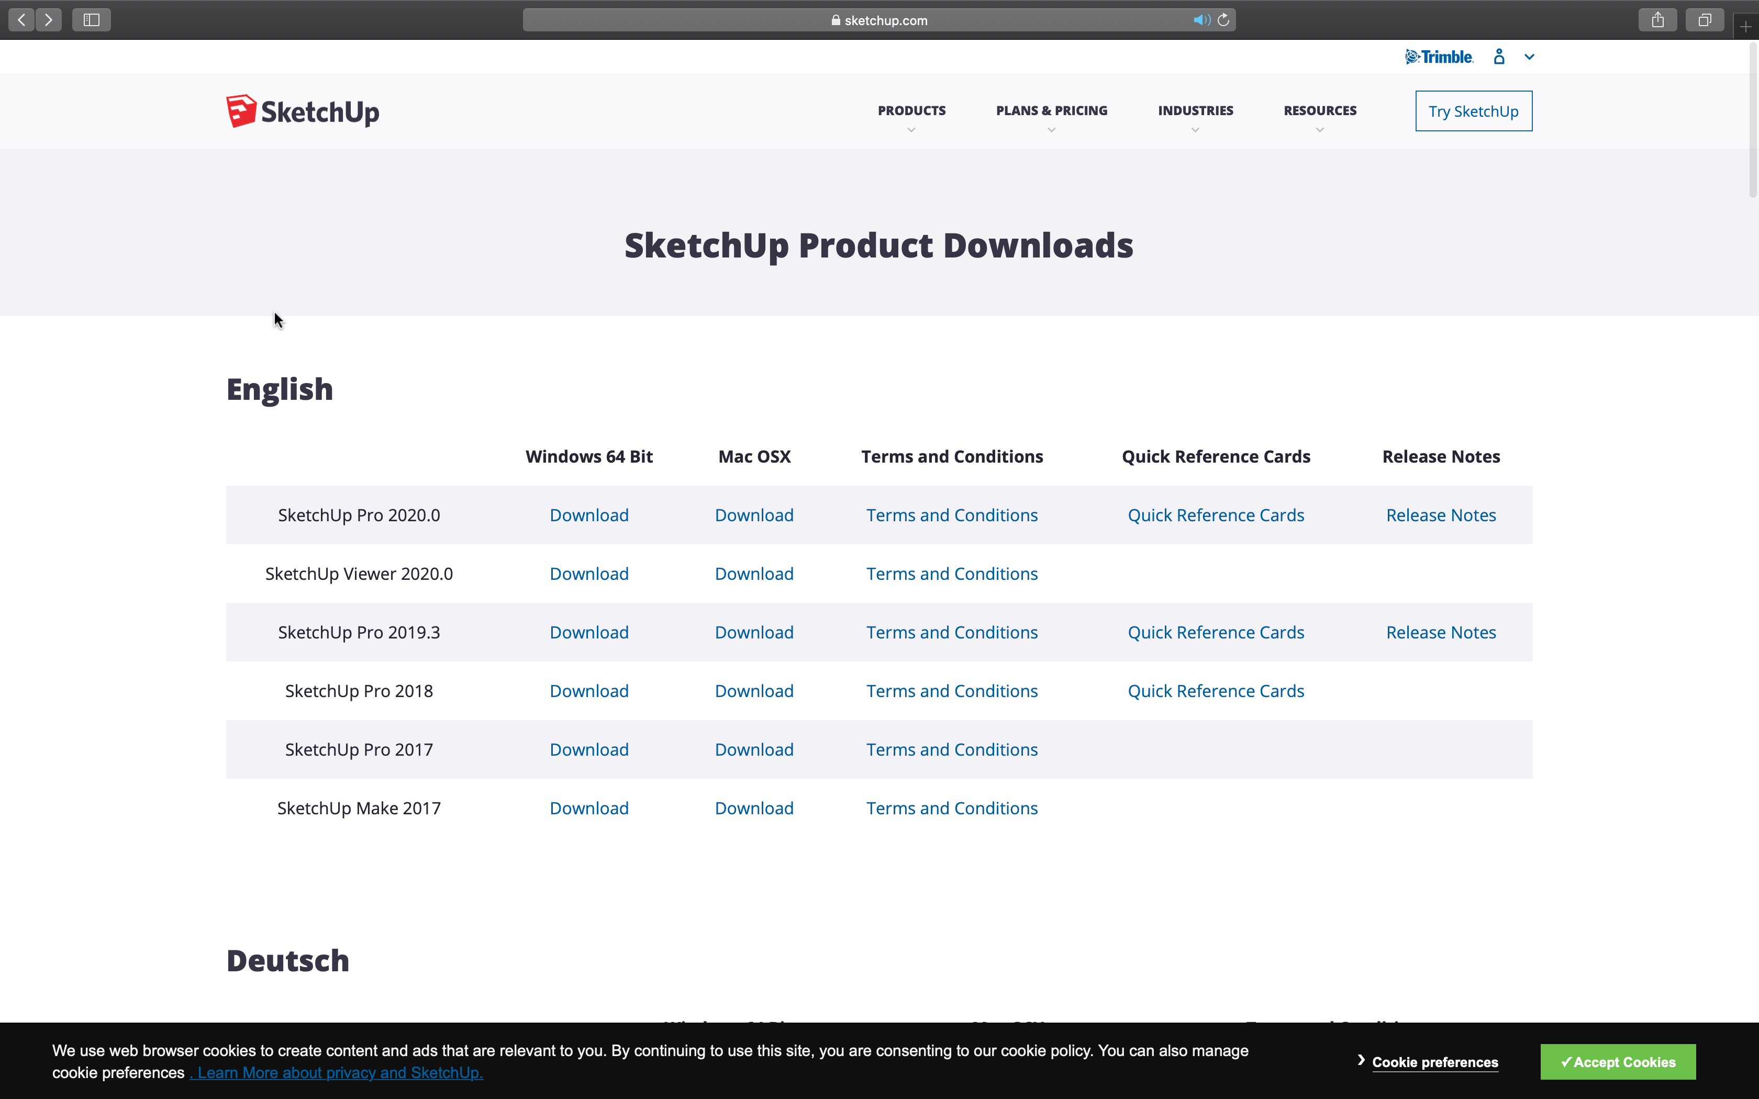
Task: Expand the chevron under PRODUCTS
Action: coord(911,130)
